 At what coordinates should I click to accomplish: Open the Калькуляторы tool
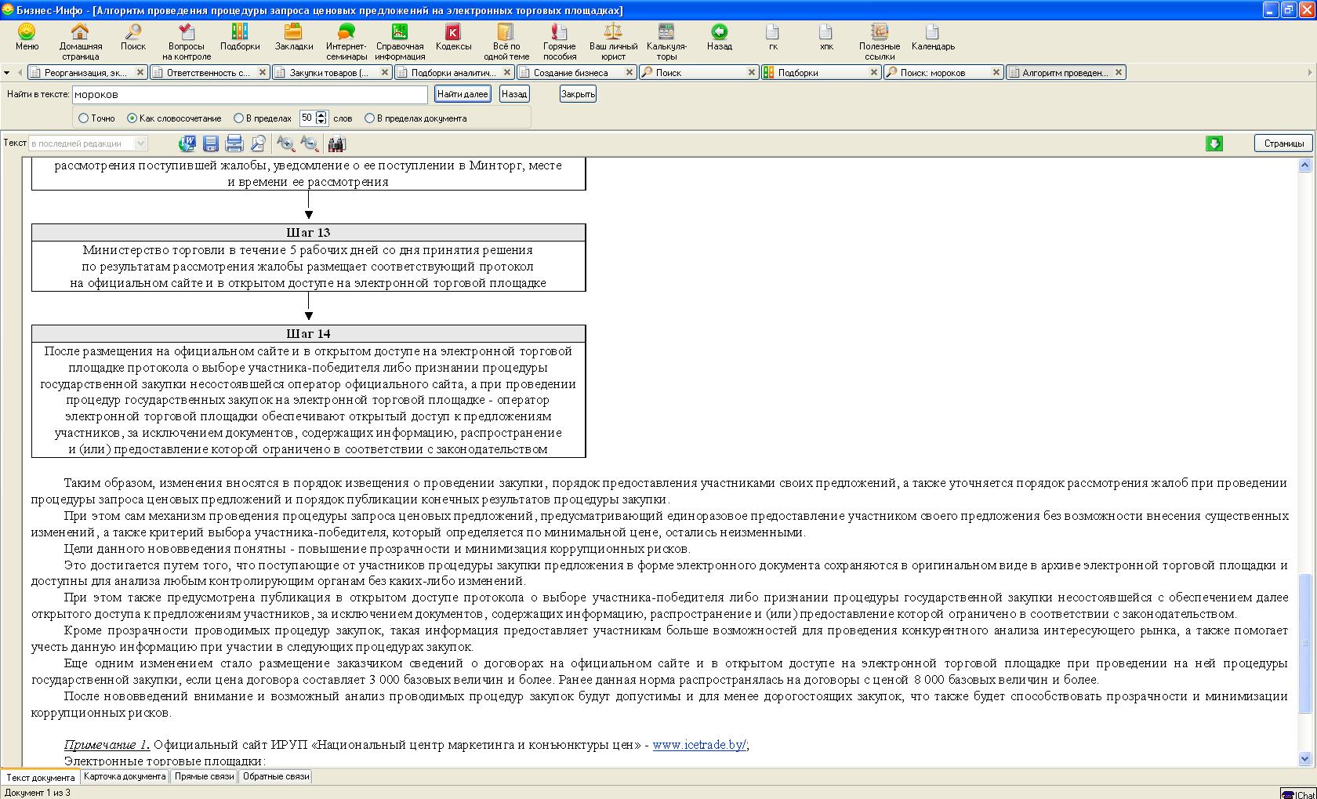(x=666, y=32)
